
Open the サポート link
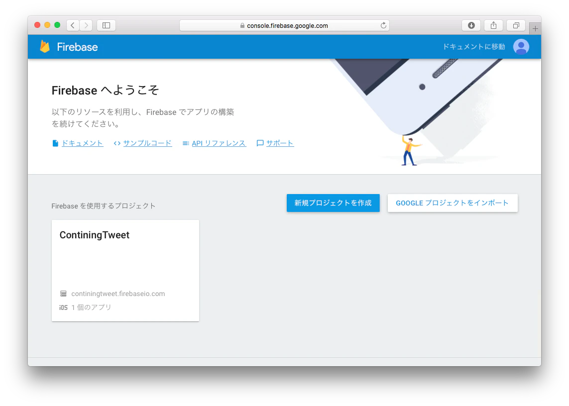[x=280, y=143]
